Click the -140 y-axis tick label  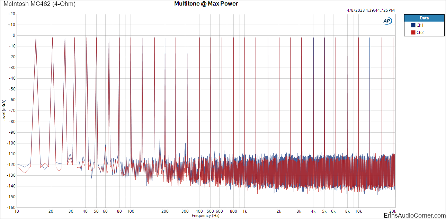(x=11, y=186)
